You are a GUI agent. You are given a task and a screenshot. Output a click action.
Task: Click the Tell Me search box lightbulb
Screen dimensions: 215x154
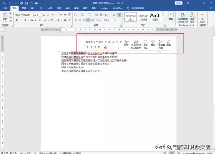click(x=128, y=8)
